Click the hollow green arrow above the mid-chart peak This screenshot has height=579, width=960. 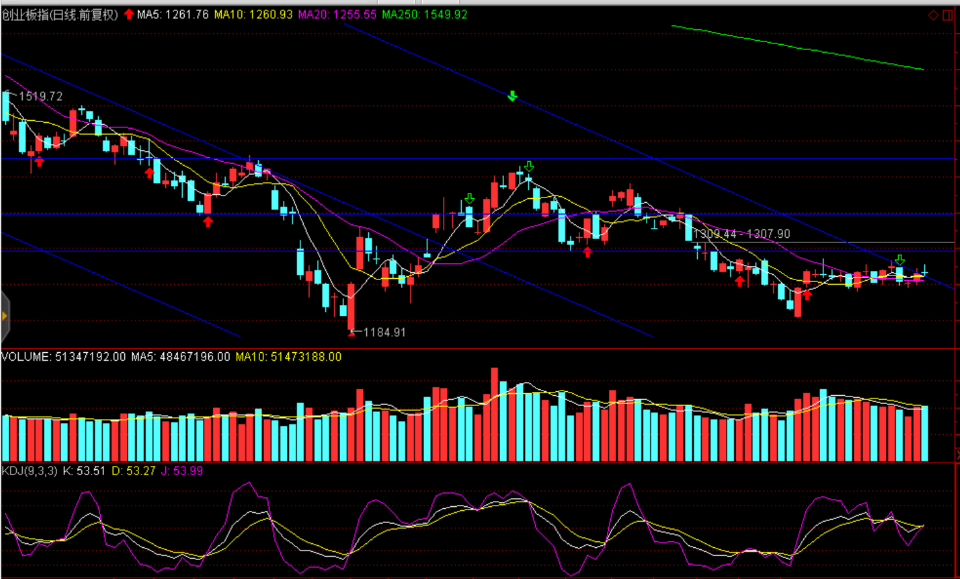tap(529, 166)
